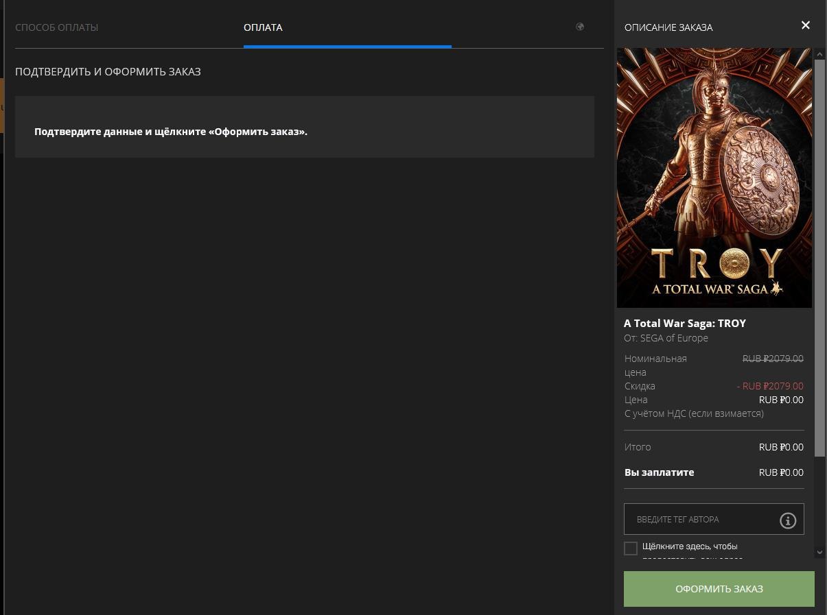Click the order summary scrollbar thumb
827x615 pixels.
coord(819,258)
